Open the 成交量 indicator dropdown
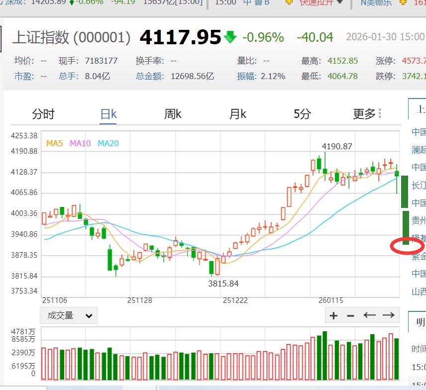This screenshot has height=390, width=426. click(69, 315)
